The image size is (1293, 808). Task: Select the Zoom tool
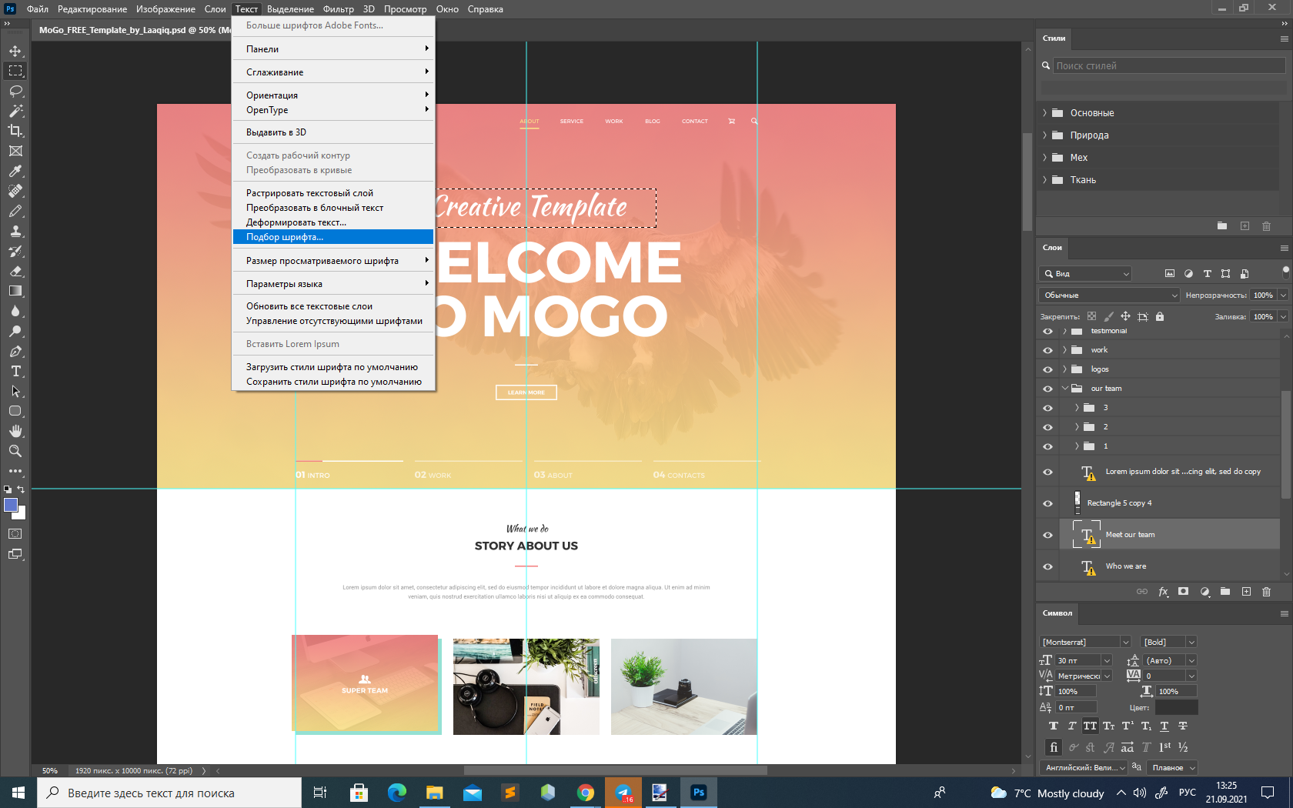point(15,451)
